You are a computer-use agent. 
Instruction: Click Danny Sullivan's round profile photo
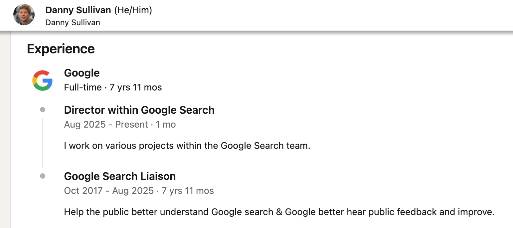point(24,15)
